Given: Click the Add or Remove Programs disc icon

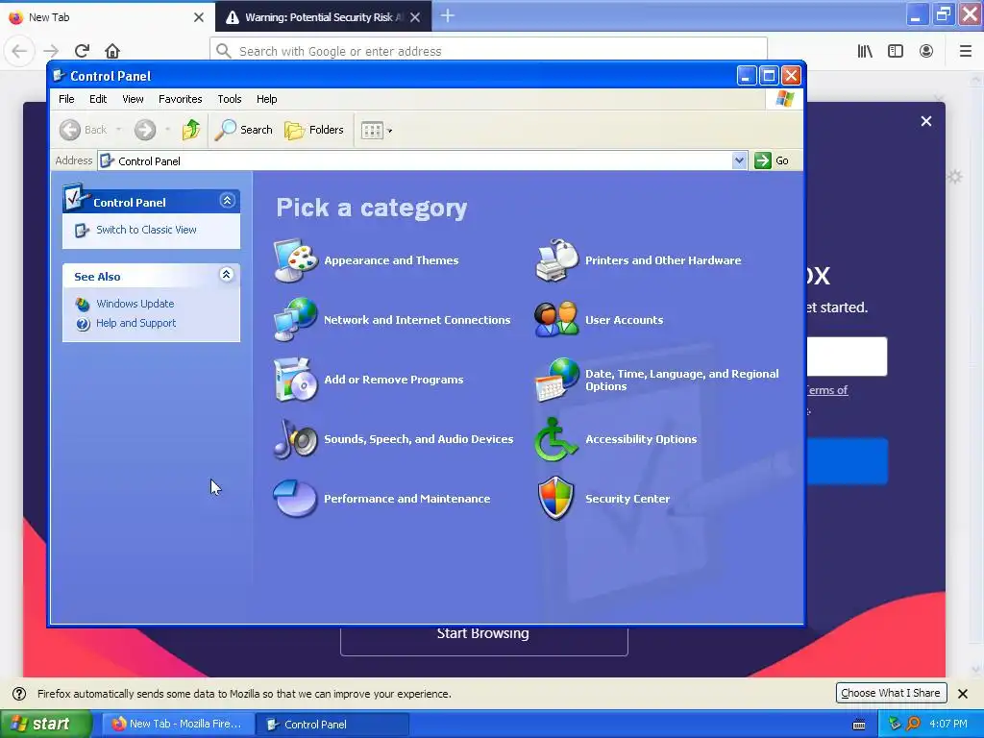Looking at the screenshot, I should coord(296,379).
